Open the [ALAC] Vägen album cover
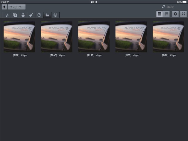Screen dimensions: 188x141 (57, 36)
